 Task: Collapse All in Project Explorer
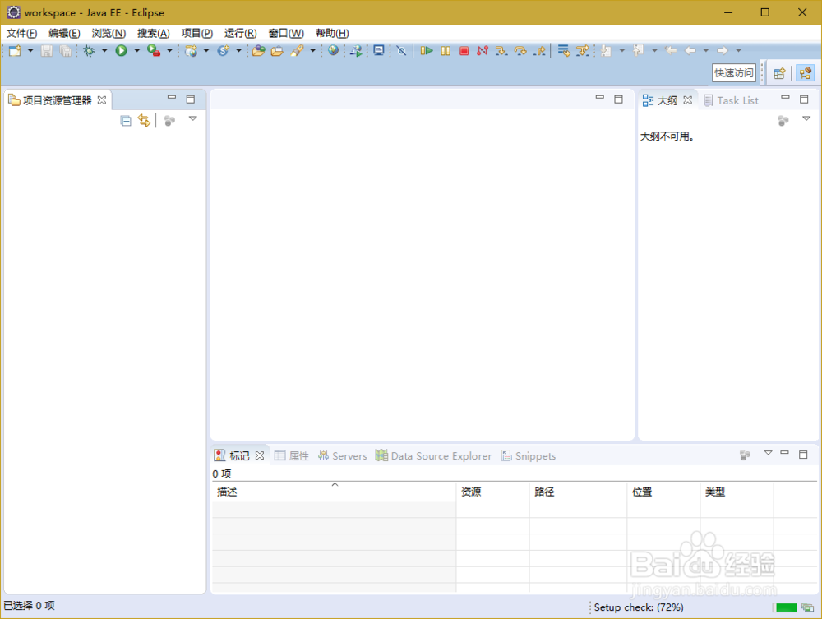[126, 121]
